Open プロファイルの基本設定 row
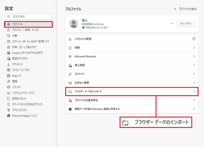Screen dimensions: 204x147 point(132,100)
